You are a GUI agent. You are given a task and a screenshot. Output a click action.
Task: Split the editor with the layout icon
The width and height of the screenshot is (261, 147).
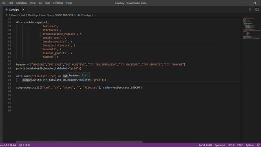pos(257,9)
